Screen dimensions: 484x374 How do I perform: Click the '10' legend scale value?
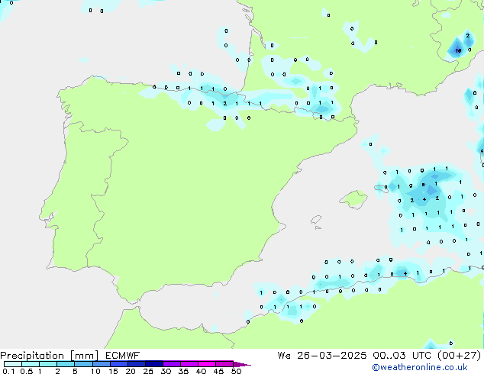tap(95, 371)
